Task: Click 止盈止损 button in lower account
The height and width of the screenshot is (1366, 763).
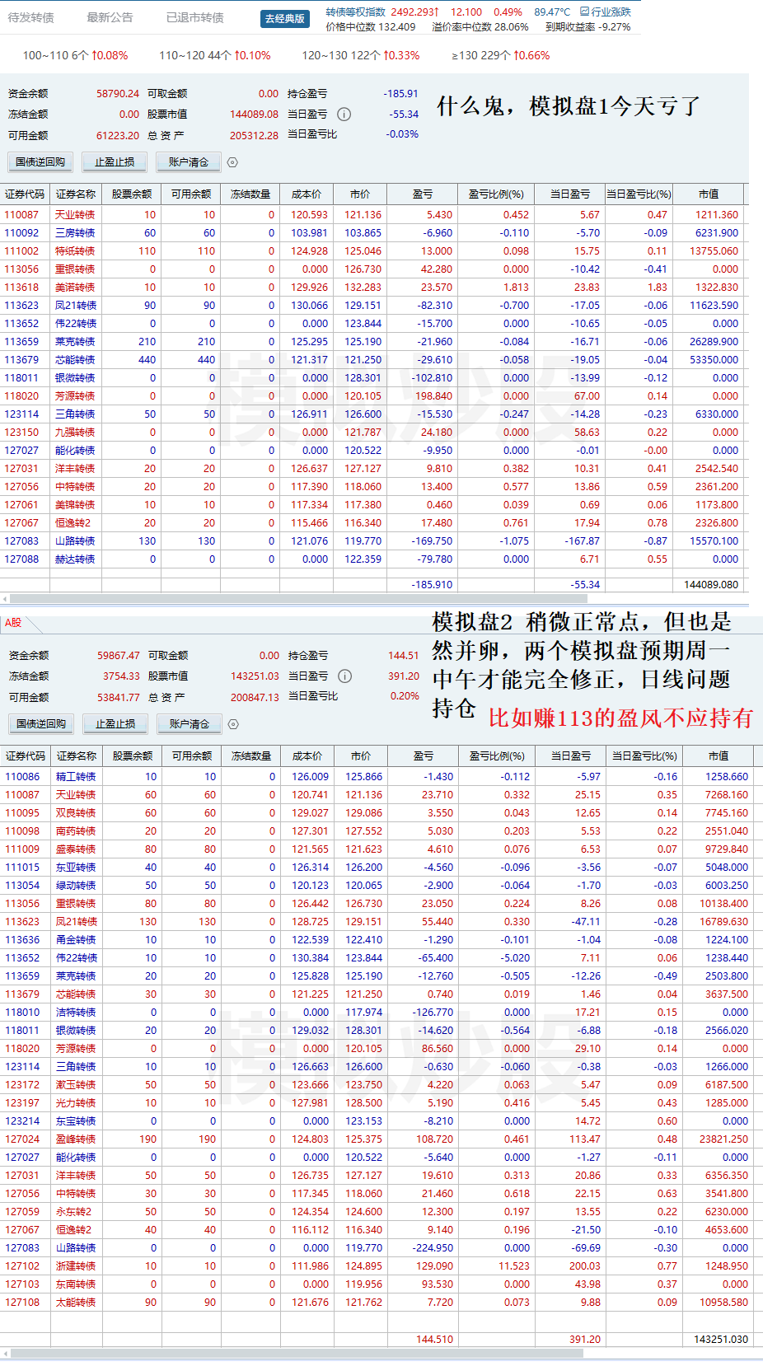Action: tap(115, 724)
